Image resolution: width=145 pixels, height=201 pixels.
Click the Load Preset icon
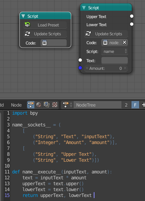pyautogui.click(x=27, y=25)
